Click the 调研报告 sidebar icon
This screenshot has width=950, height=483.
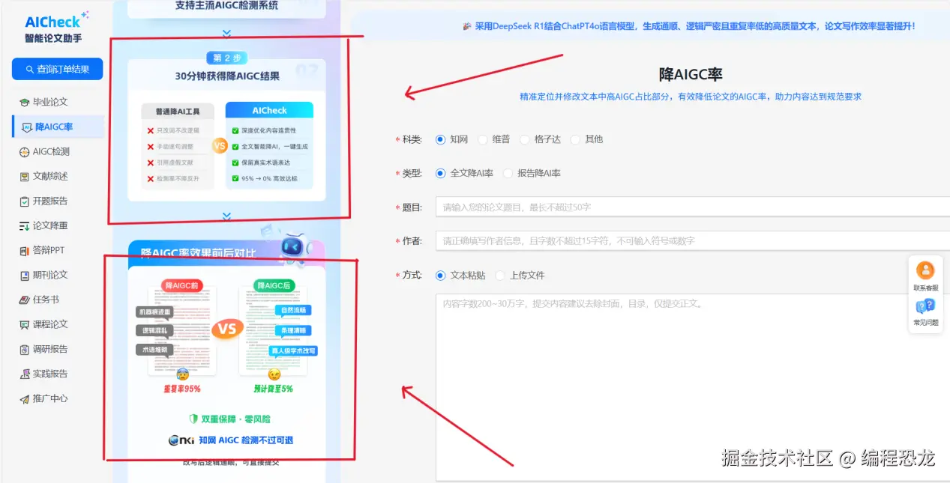(x=25, y=349)
